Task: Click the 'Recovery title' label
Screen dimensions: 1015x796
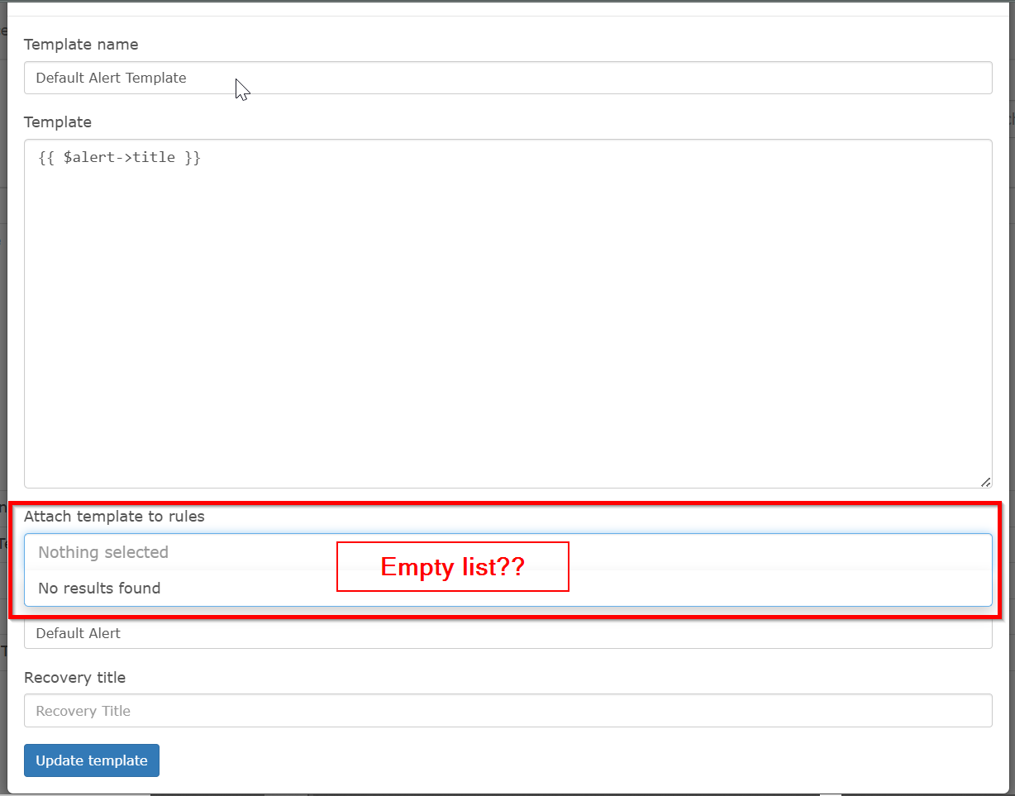Action: [74, 677]
